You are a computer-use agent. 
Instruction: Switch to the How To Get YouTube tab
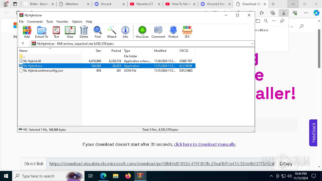click(x=180, y=4)
